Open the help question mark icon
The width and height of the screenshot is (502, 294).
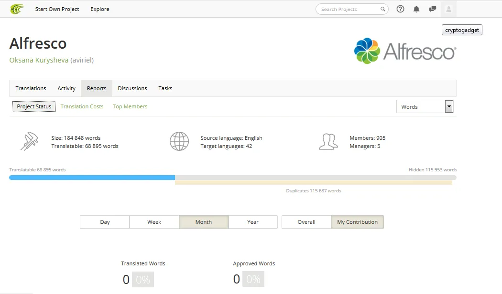(x=400, y=9)
